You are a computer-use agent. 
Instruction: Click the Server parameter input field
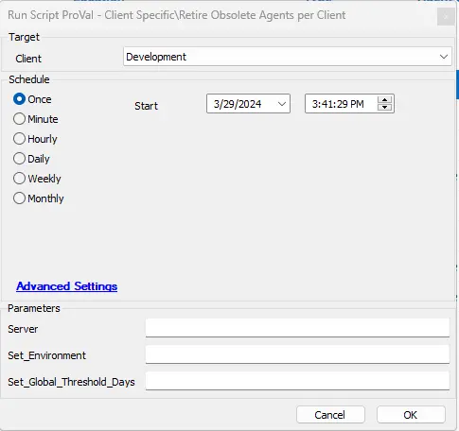pos(297,328)
